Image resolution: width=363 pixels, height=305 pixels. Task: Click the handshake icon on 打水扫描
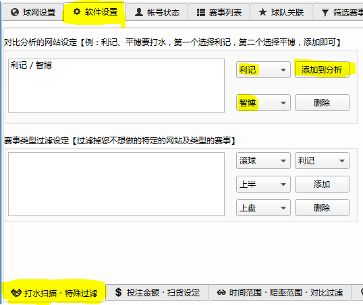(x=16, y=293)
